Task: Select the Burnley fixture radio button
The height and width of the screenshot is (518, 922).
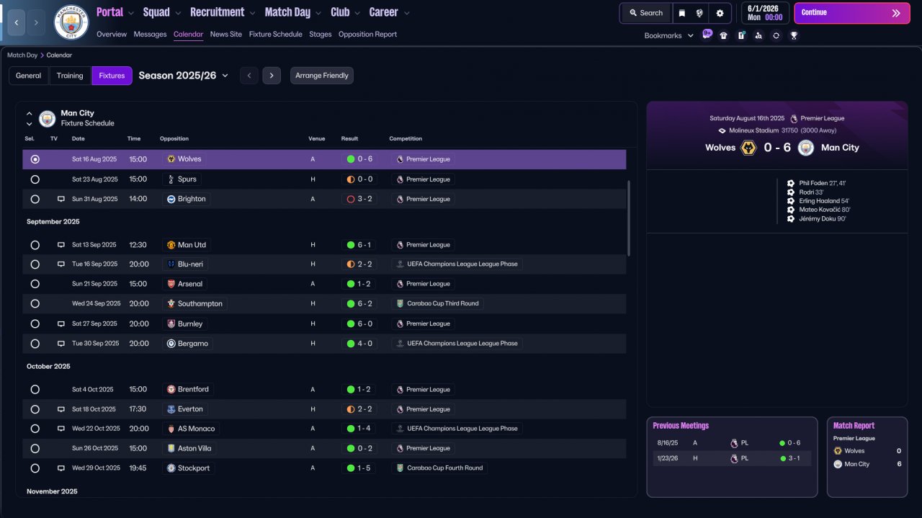Action: [35, 324]
